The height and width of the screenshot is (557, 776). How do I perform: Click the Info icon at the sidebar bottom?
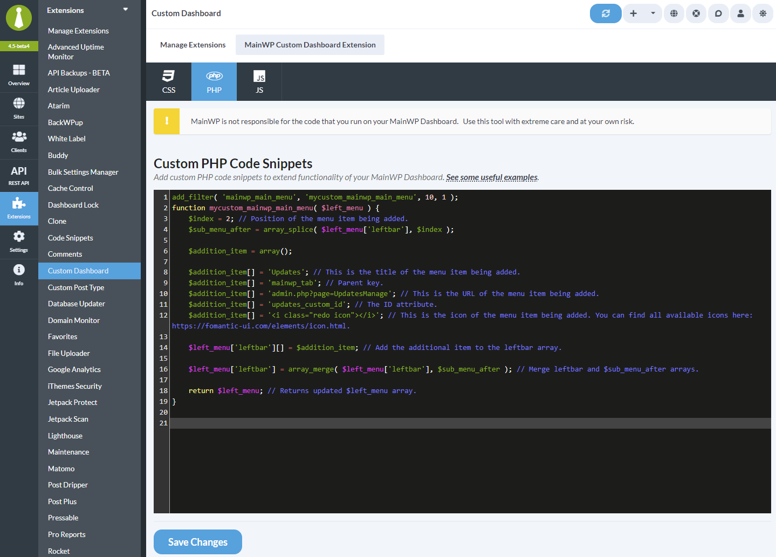pos(19,272)
